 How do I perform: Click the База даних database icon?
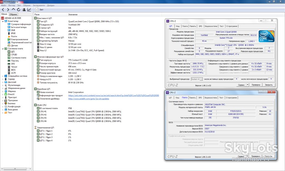coord(6,110)
